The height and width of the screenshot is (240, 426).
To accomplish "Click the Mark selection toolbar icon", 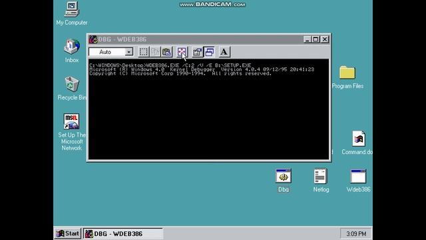I will (x=144, y=52).
